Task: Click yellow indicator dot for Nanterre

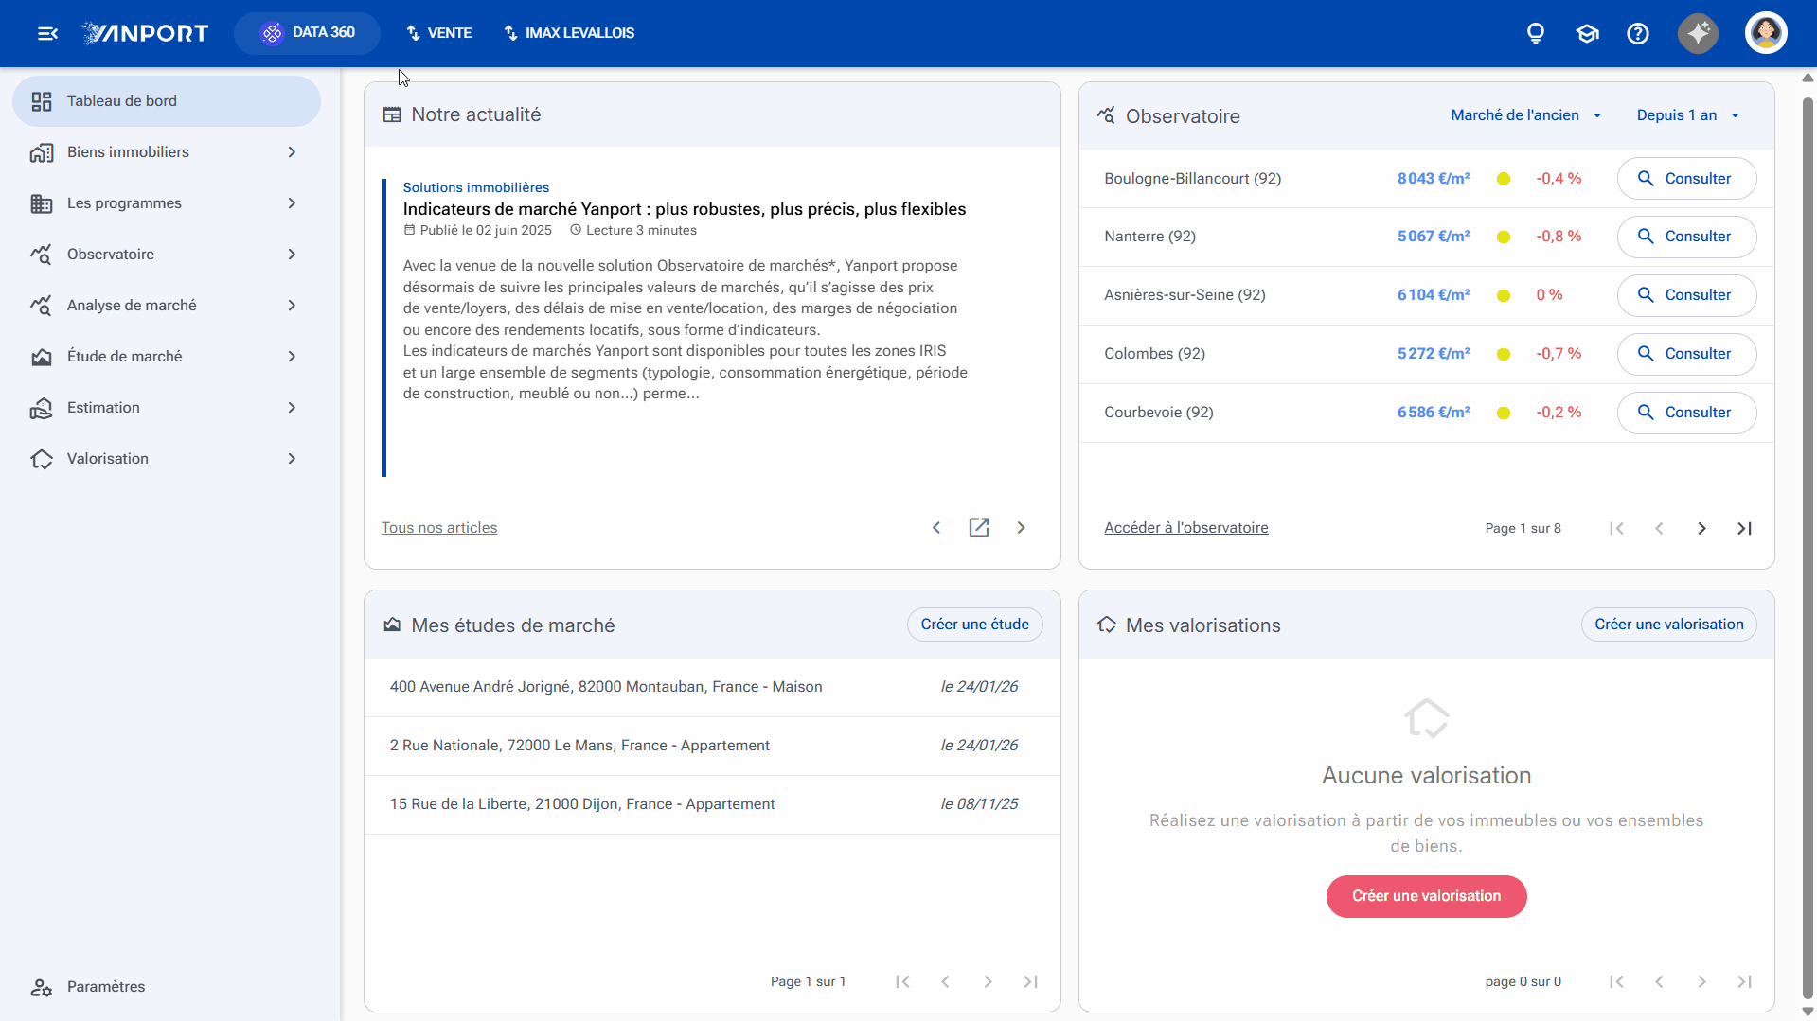Action: 1504,238
